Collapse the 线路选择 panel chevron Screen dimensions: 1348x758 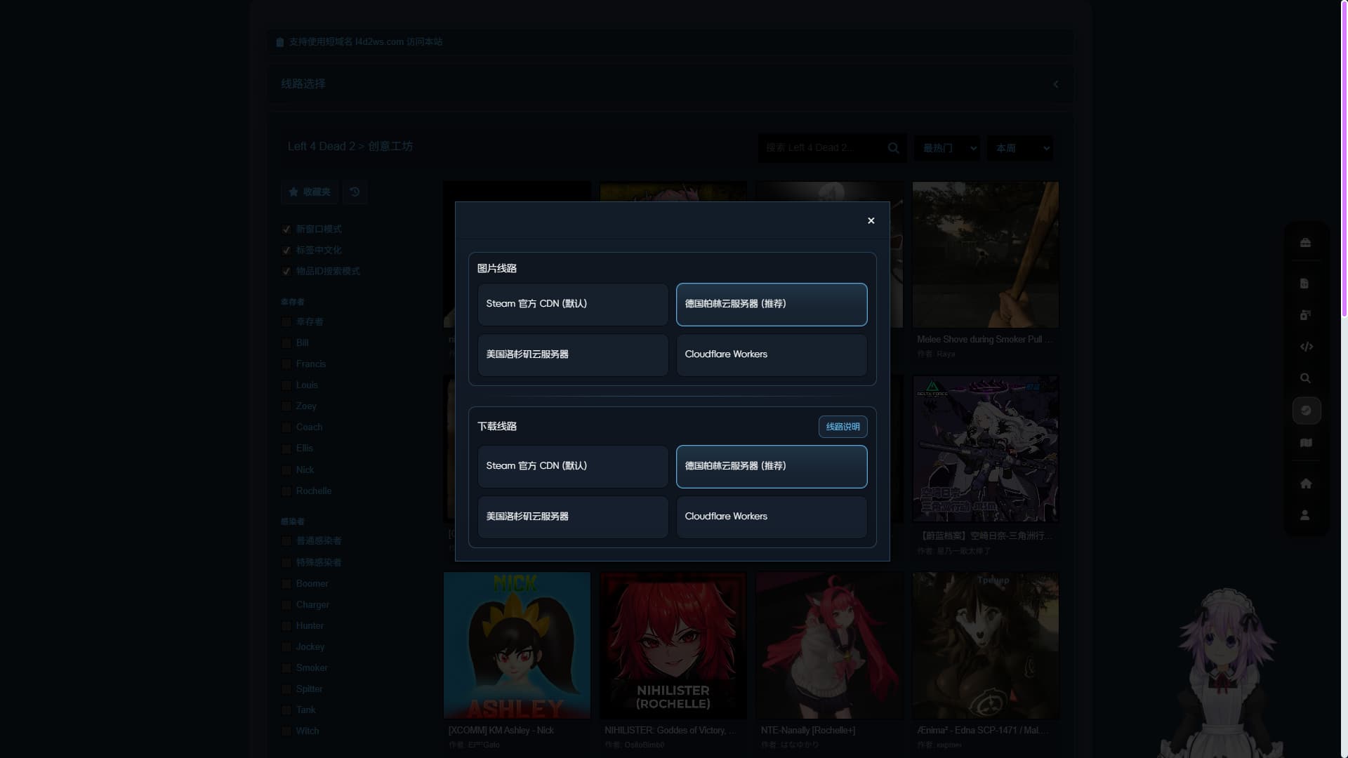1055,84
